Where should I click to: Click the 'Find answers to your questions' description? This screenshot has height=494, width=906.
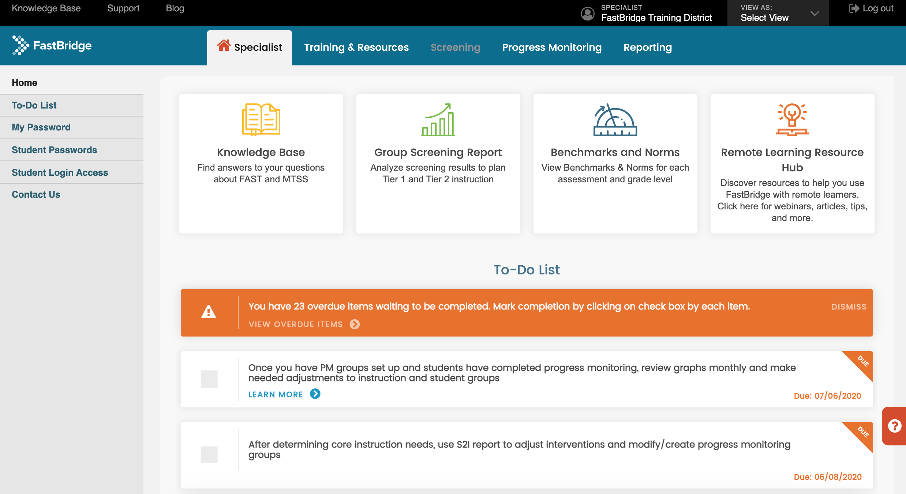point(261,173)
